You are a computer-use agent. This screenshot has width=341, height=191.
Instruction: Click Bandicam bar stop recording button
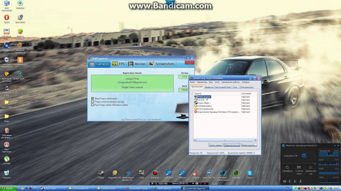tap(205, 183)
